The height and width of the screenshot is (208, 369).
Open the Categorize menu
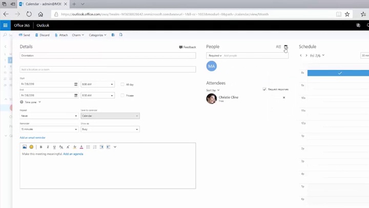pos(97,35)
